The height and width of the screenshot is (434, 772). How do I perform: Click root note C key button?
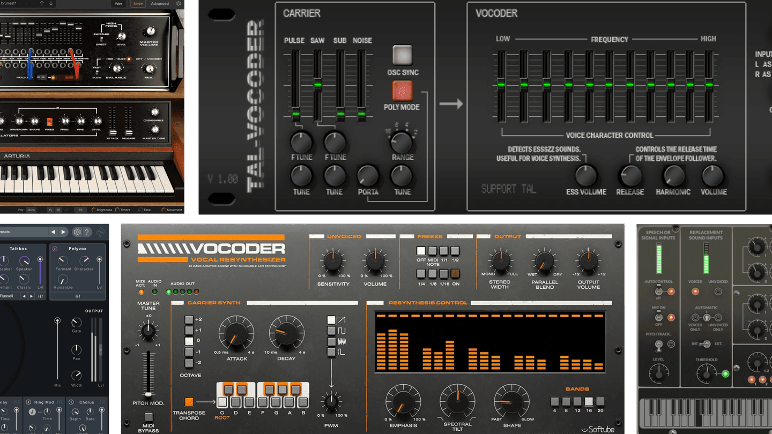(x=222, y=401)
